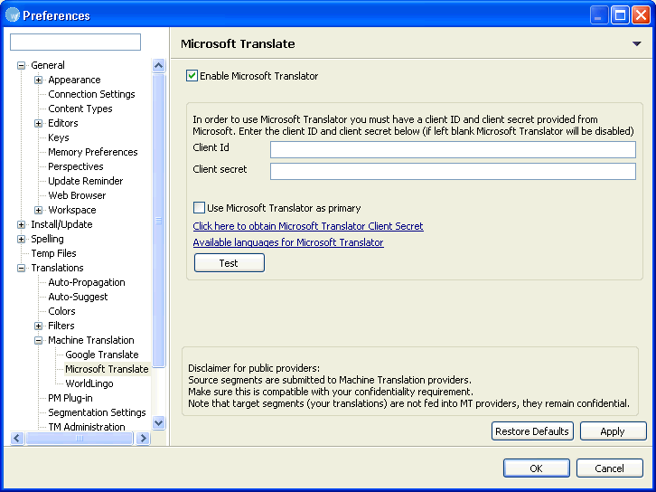The image size is (656, 492).
Task: Select Colors under Translations
Action: (61, 311)
